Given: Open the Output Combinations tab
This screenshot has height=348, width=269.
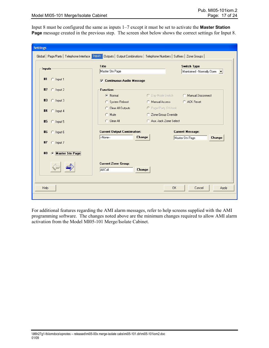Looking at the screenshot, I should tap(130, 56).
